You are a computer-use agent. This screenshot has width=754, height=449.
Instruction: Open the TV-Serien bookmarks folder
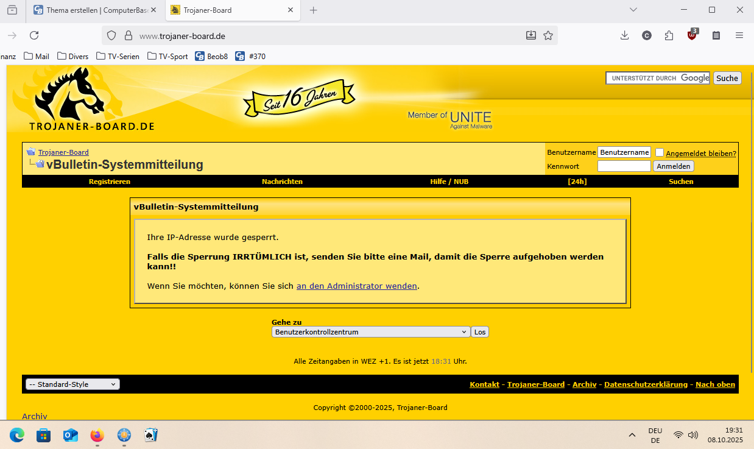click(x=118, y=56)
